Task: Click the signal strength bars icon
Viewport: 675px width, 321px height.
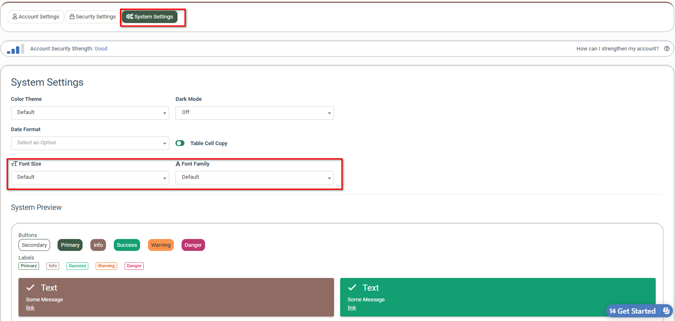Action: [x=16, y=49]
